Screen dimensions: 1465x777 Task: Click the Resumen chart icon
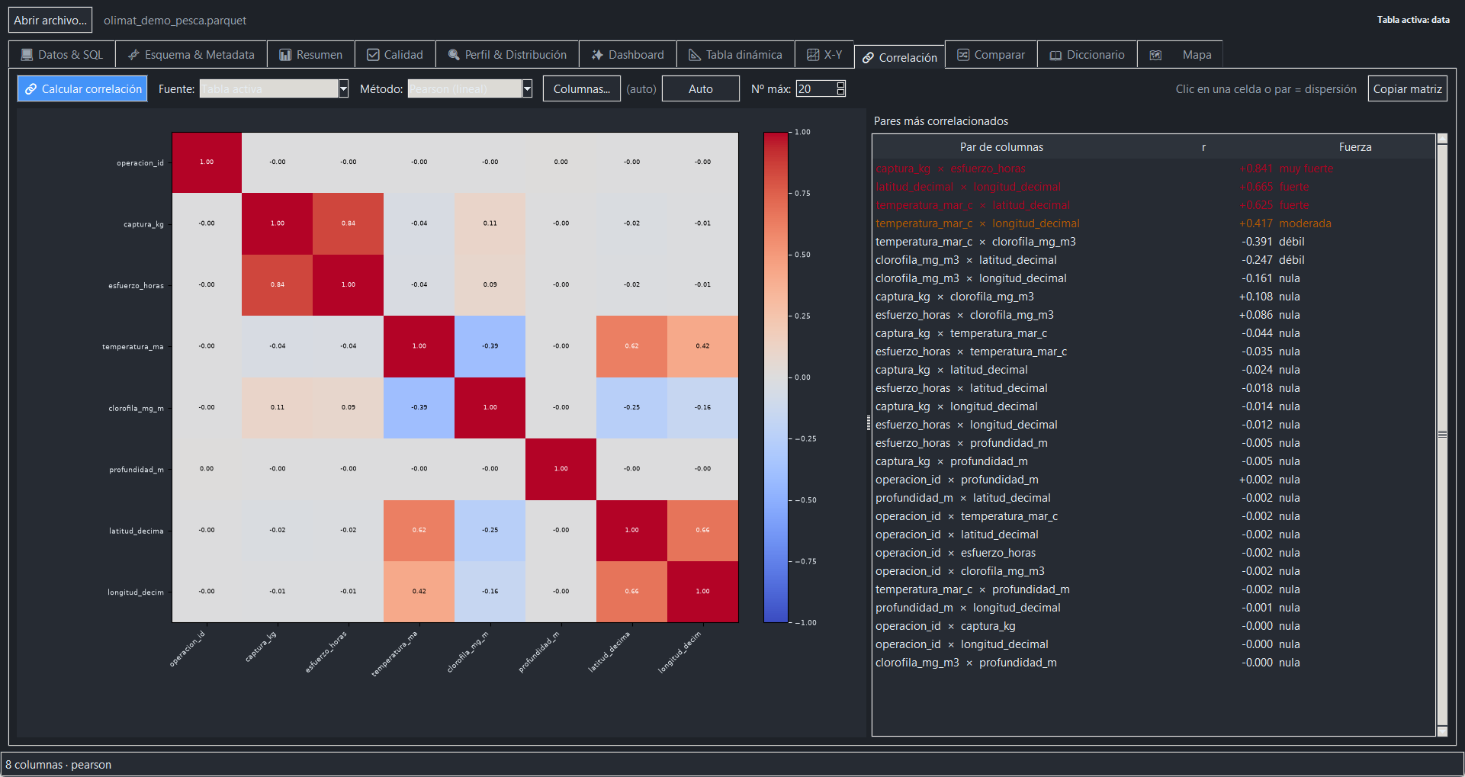285,55
